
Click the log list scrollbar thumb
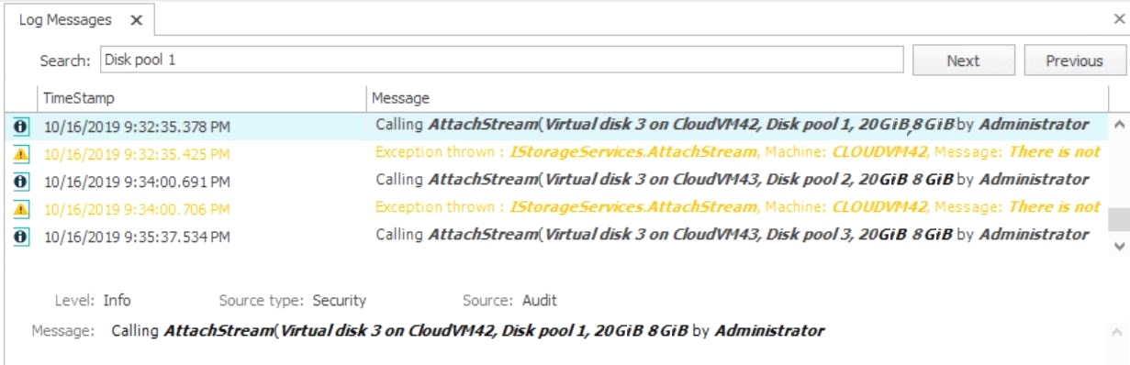[1117, 219]
